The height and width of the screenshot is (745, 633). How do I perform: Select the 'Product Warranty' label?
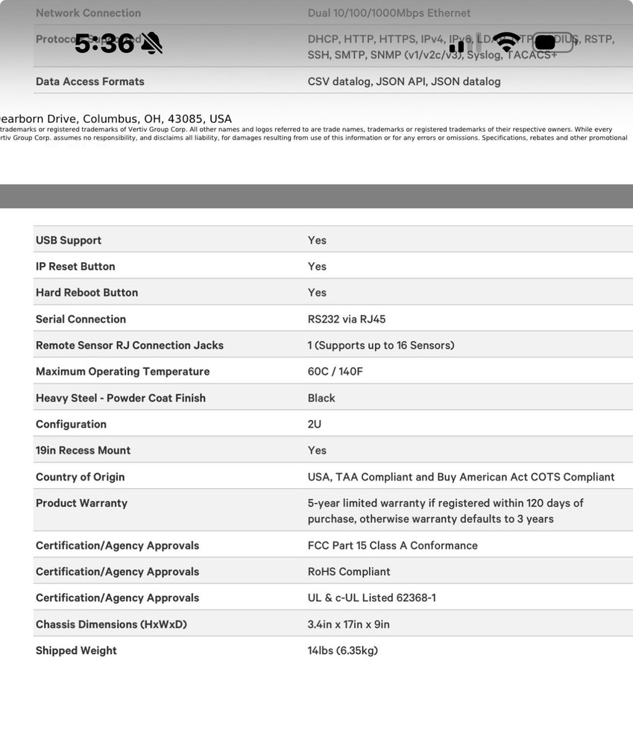[81, 503]
